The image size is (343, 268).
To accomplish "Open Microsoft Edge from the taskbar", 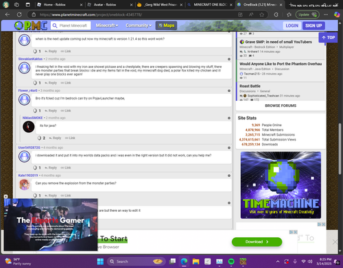I will click(x=184, y=261).
